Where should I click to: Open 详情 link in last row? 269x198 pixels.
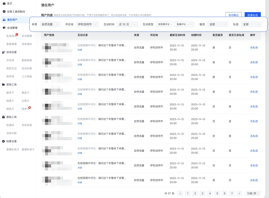tap(80, 183)
